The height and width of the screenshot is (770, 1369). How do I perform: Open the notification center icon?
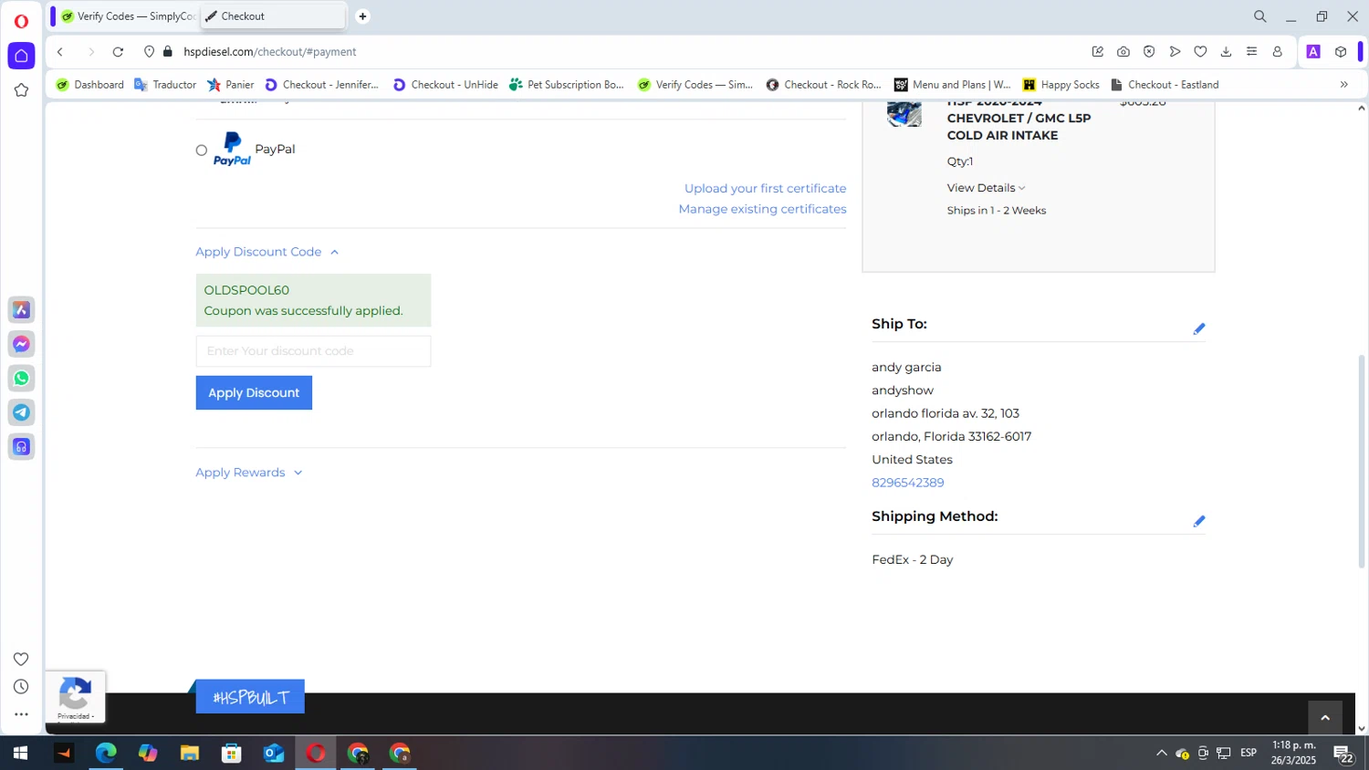pos(1343,754)
